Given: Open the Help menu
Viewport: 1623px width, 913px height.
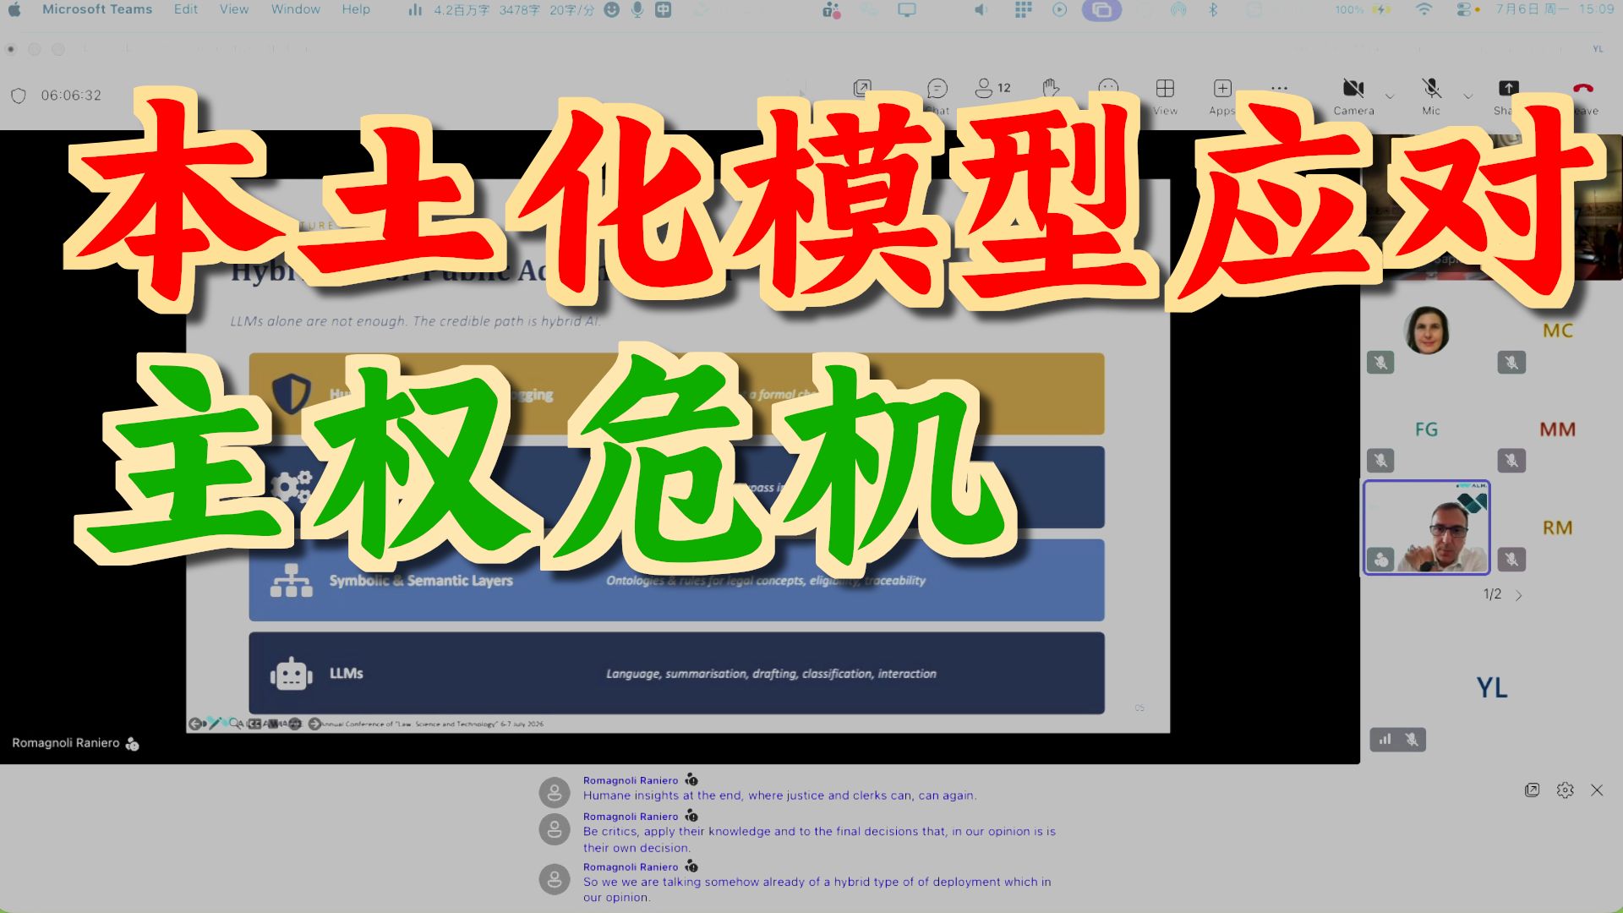Looking at the screenshot, I should pos(356,9).
